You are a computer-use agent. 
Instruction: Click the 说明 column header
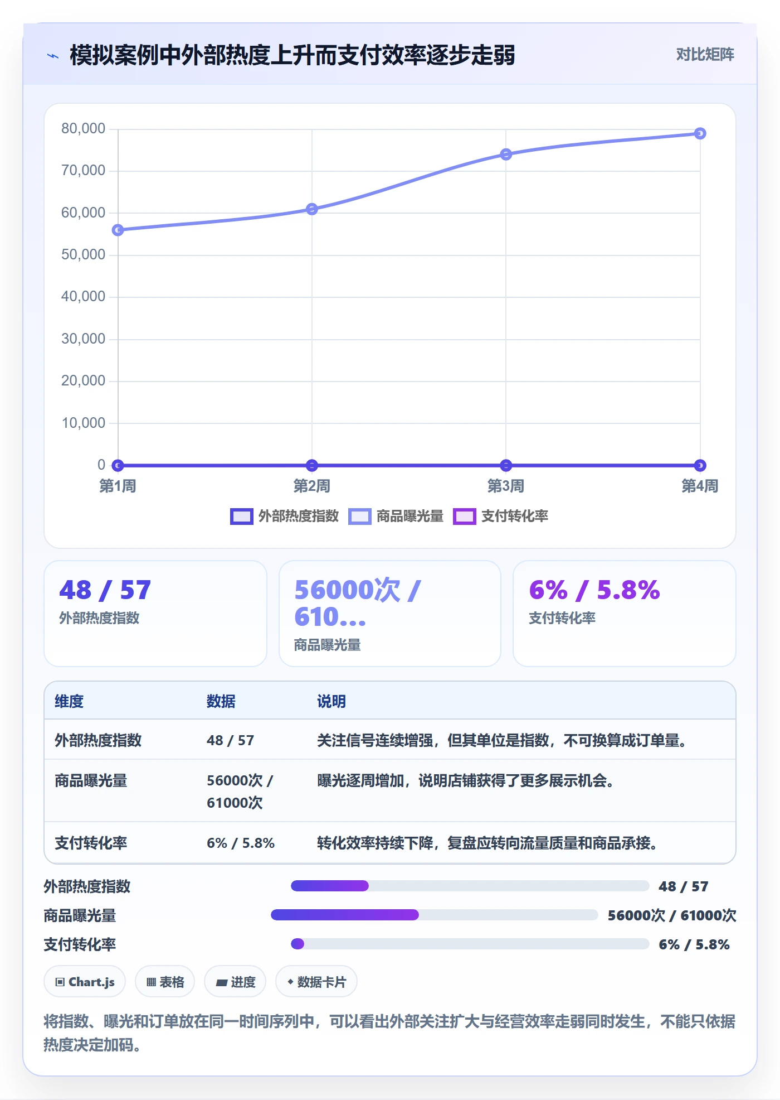click(x=331, y=701)
